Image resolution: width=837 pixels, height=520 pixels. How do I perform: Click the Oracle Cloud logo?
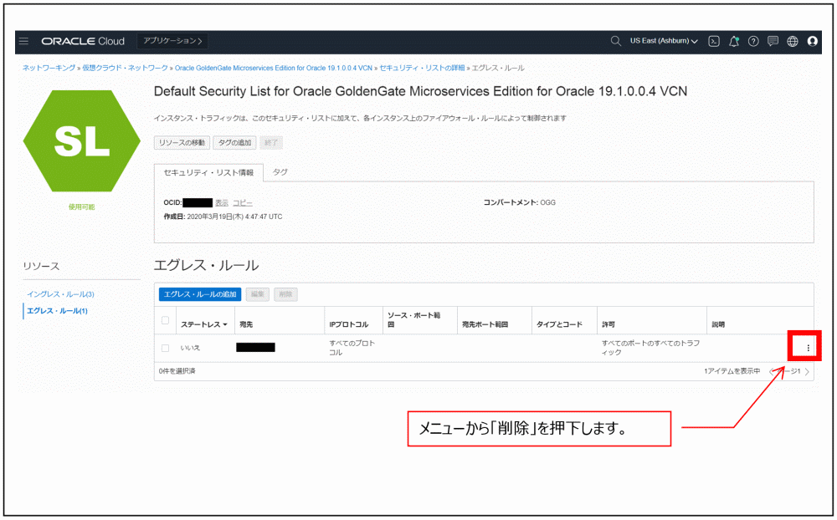click(83, 41)
